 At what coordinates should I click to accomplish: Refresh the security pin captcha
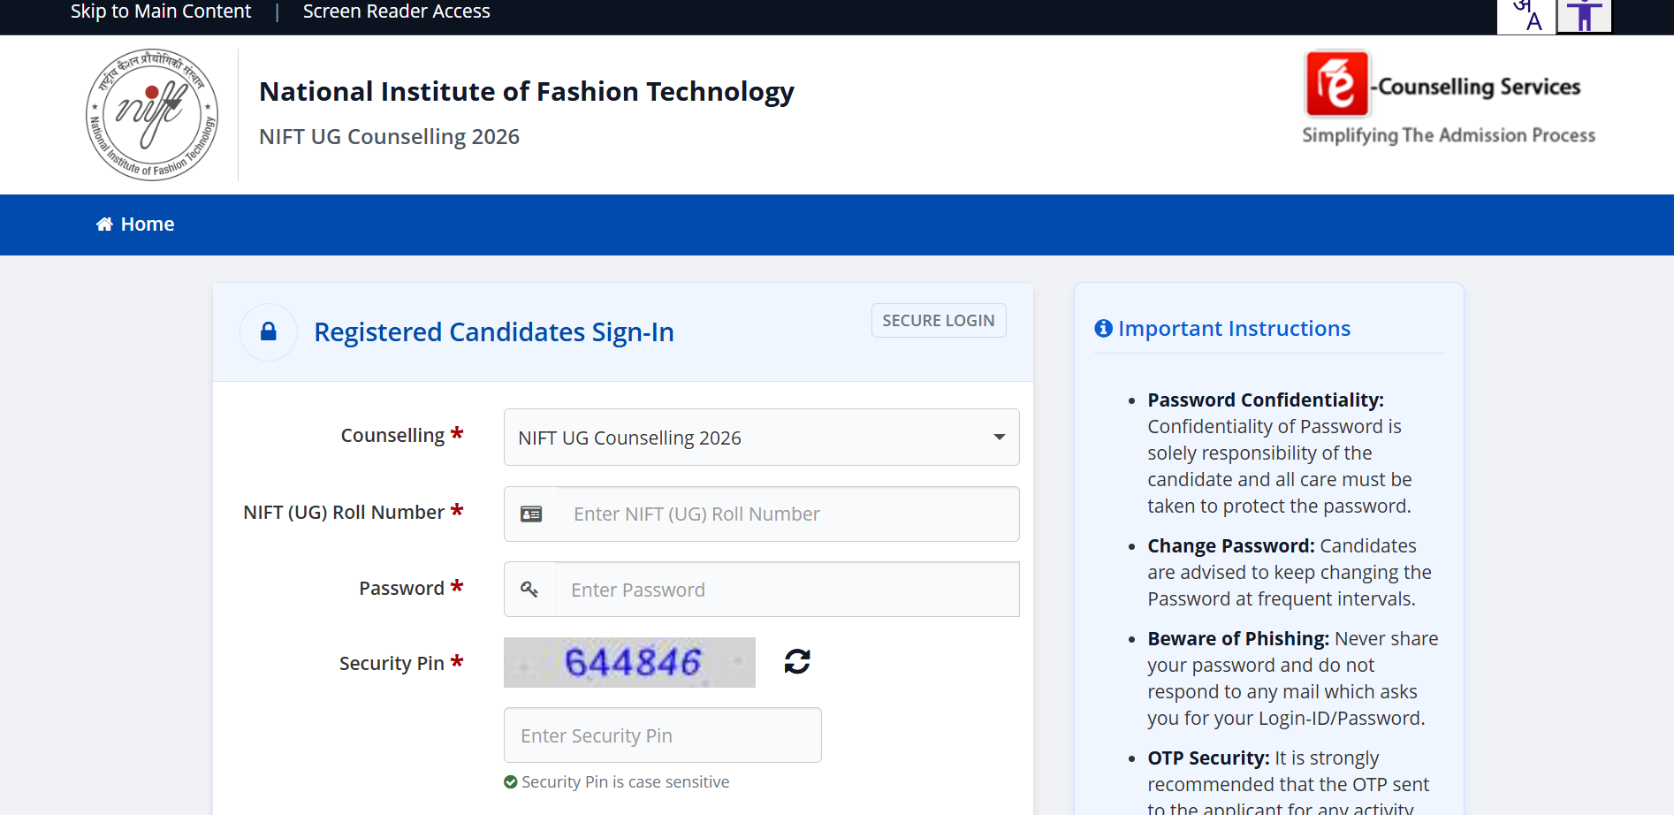(x=797, y=661)
